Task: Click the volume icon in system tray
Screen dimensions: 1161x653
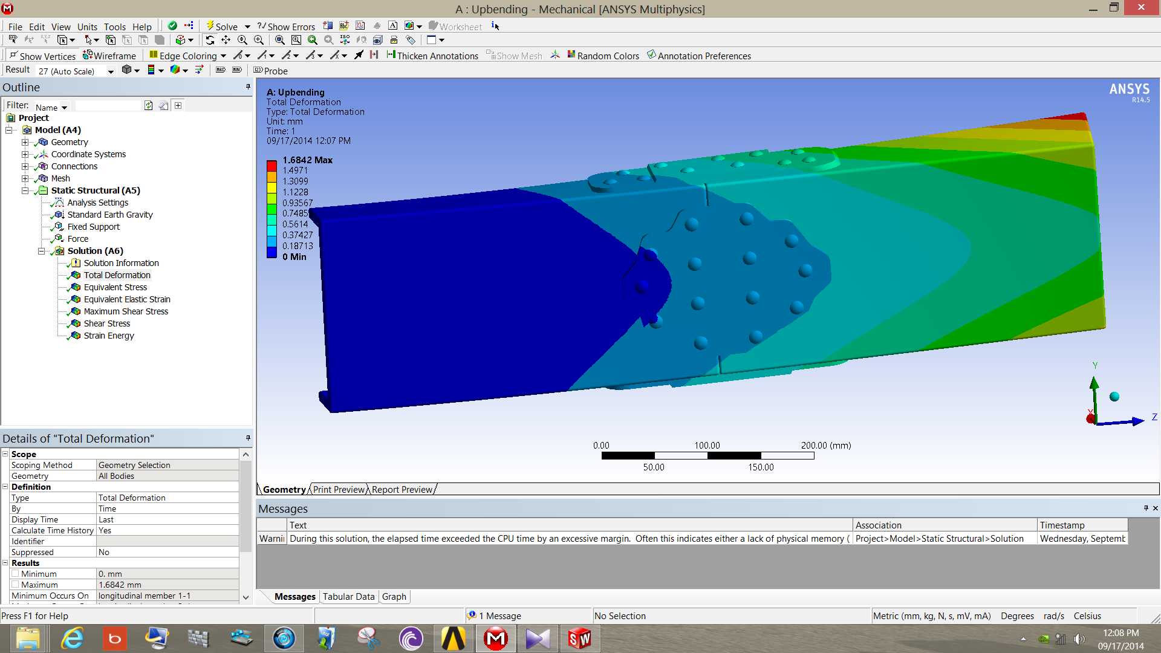Action: pos(1079,639)
